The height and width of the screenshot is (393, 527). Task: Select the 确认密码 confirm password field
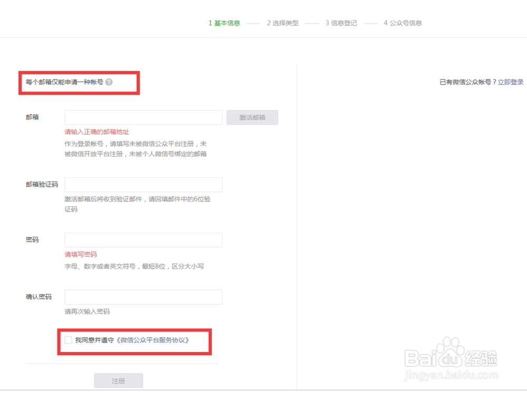point(143,297)
